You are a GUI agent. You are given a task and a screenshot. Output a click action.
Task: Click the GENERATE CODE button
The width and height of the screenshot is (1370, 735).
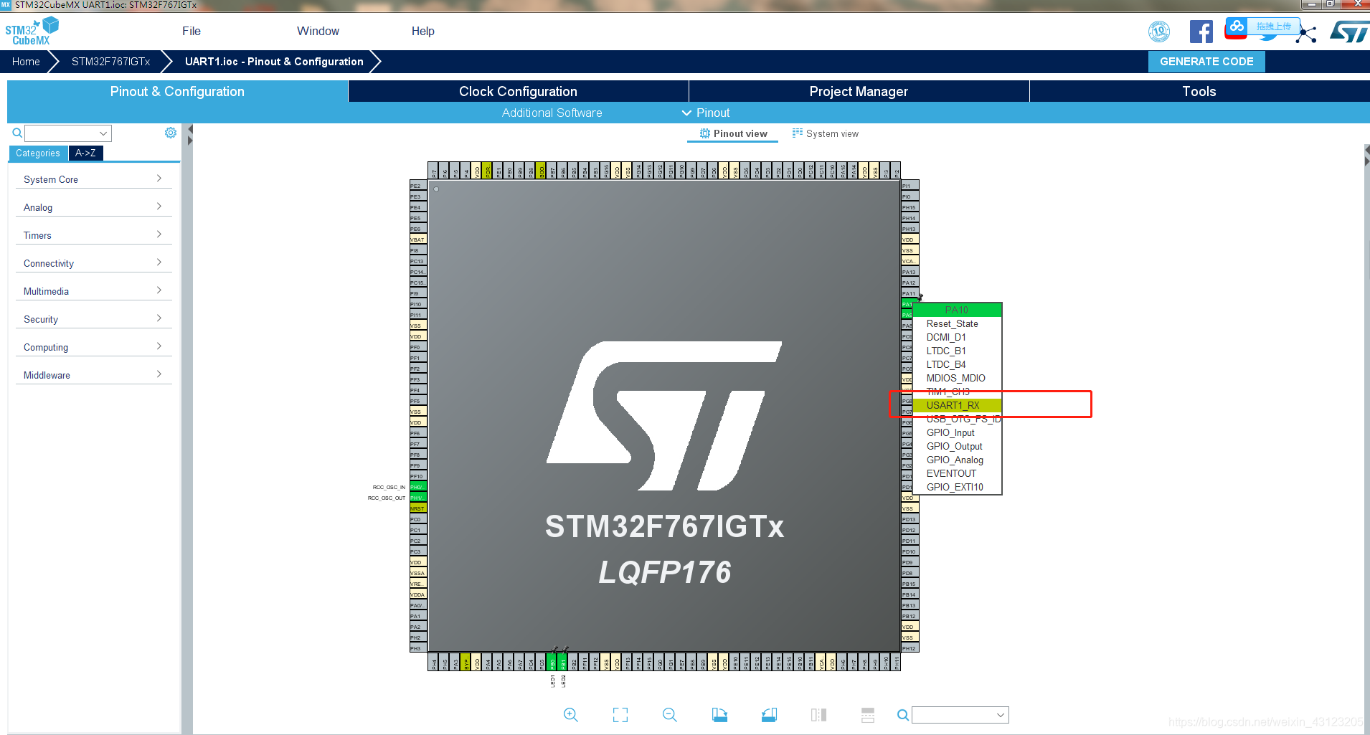[1206, 62]
